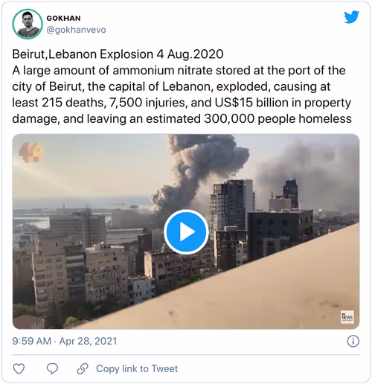372x384 pixels.
Task: Visit the @gokhanvevo handle
Action: point(76,30)
